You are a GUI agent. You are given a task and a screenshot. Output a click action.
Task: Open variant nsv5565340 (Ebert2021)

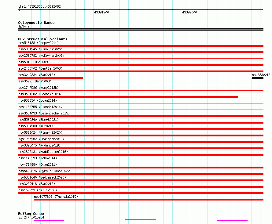click(39, 120)
